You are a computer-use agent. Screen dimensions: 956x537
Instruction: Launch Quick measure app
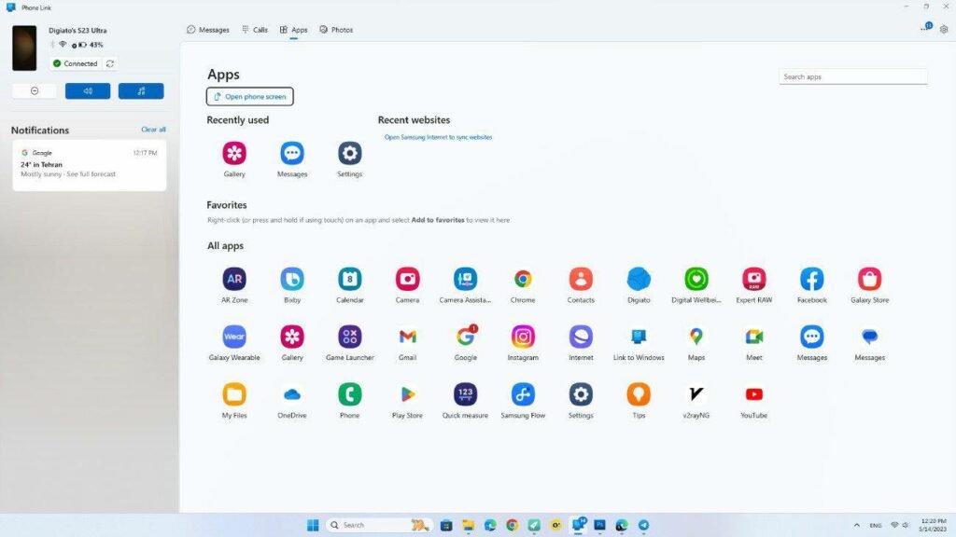[x=465, y=394]
